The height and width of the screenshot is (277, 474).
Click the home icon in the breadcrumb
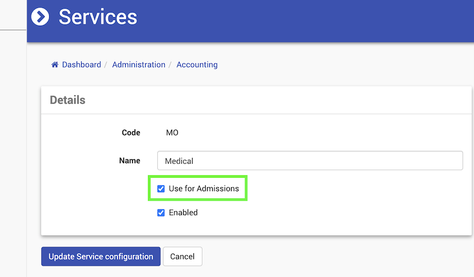(x=55, y=65)
